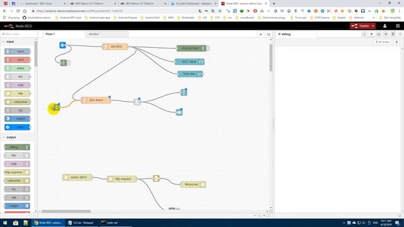Image resolution: width=404 pixels, height=227 pixels.
Task: Toggle the small green debug node button
Action: coord(69,62)
